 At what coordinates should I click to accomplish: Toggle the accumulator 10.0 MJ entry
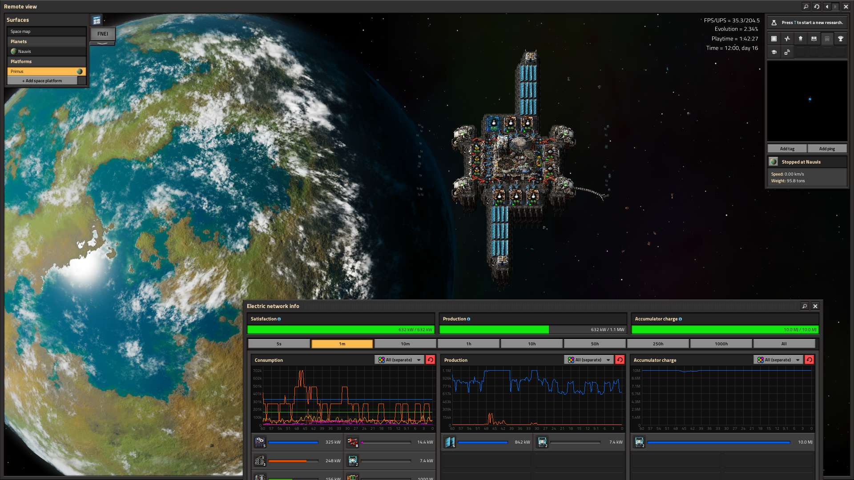(723, 442)
